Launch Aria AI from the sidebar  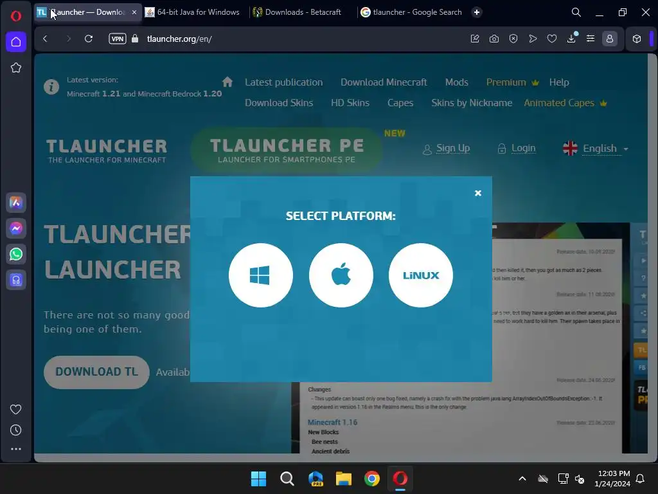click(x=16, y=203)
